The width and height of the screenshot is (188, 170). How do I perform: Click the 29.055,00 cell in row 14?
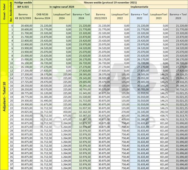139,78
